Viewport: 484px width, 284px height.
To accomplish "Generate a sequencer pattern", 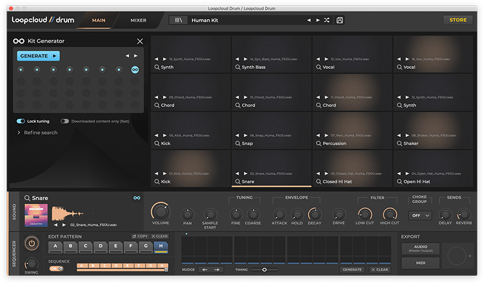I will (x=352, y=269).
